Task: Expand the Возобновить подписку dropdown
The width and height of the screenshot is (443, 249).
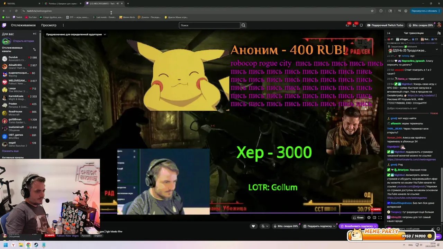Action: (x=376, y=226)
